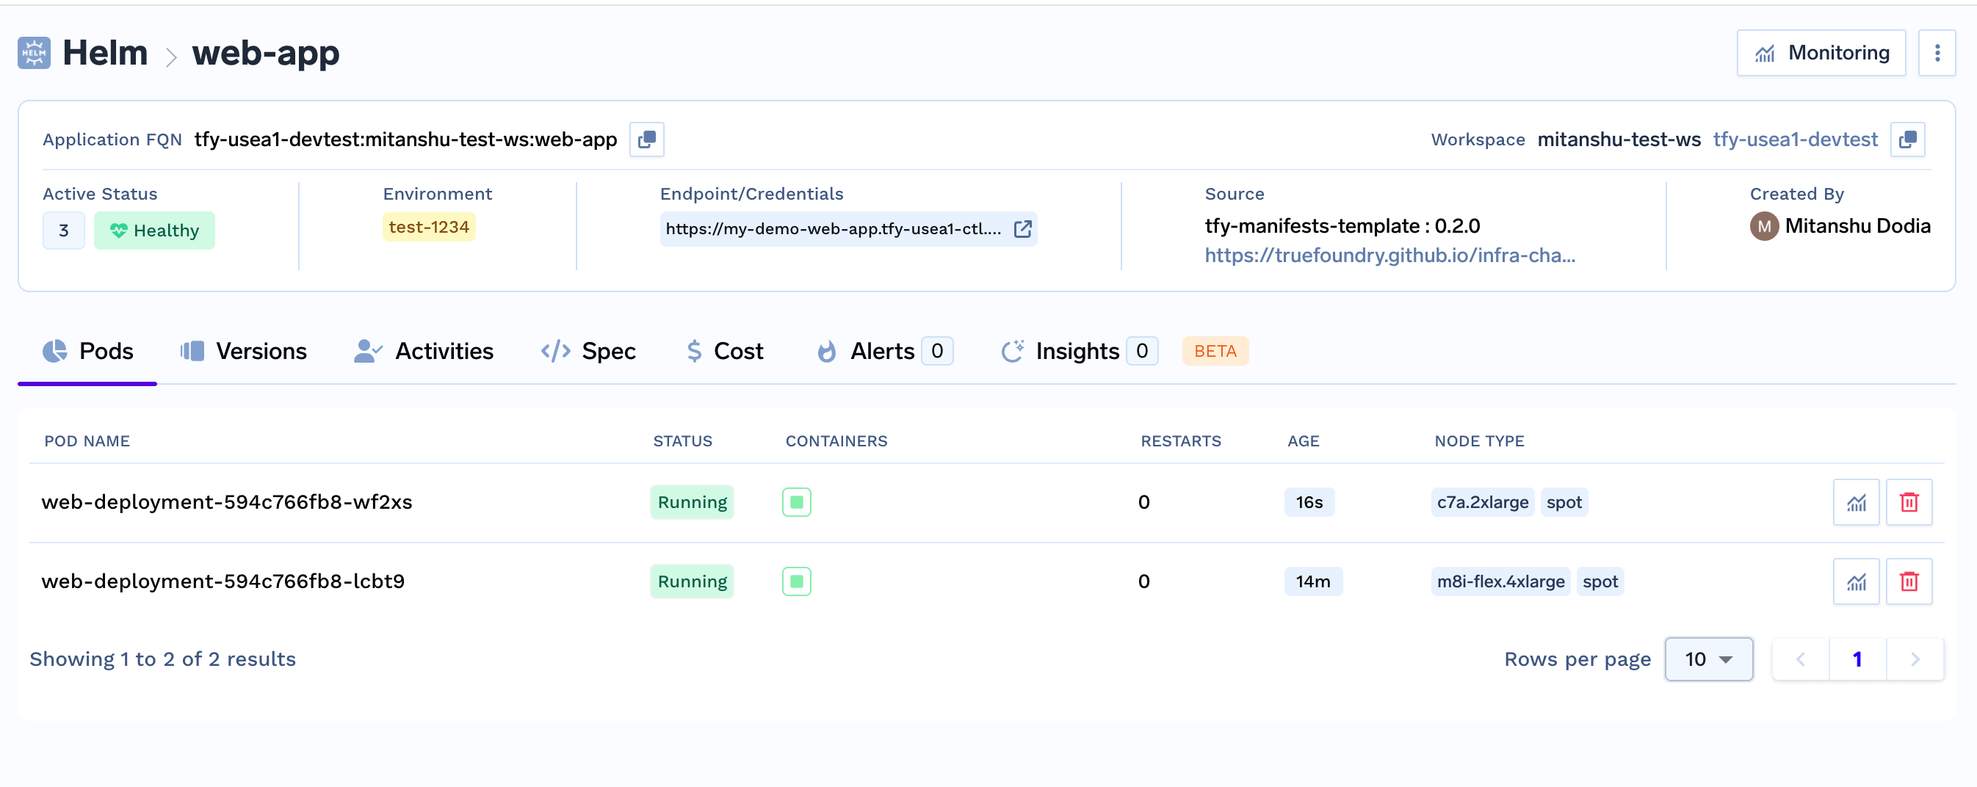Switch to the Insights tab
1977x787 pixels.
[1079, 352]
